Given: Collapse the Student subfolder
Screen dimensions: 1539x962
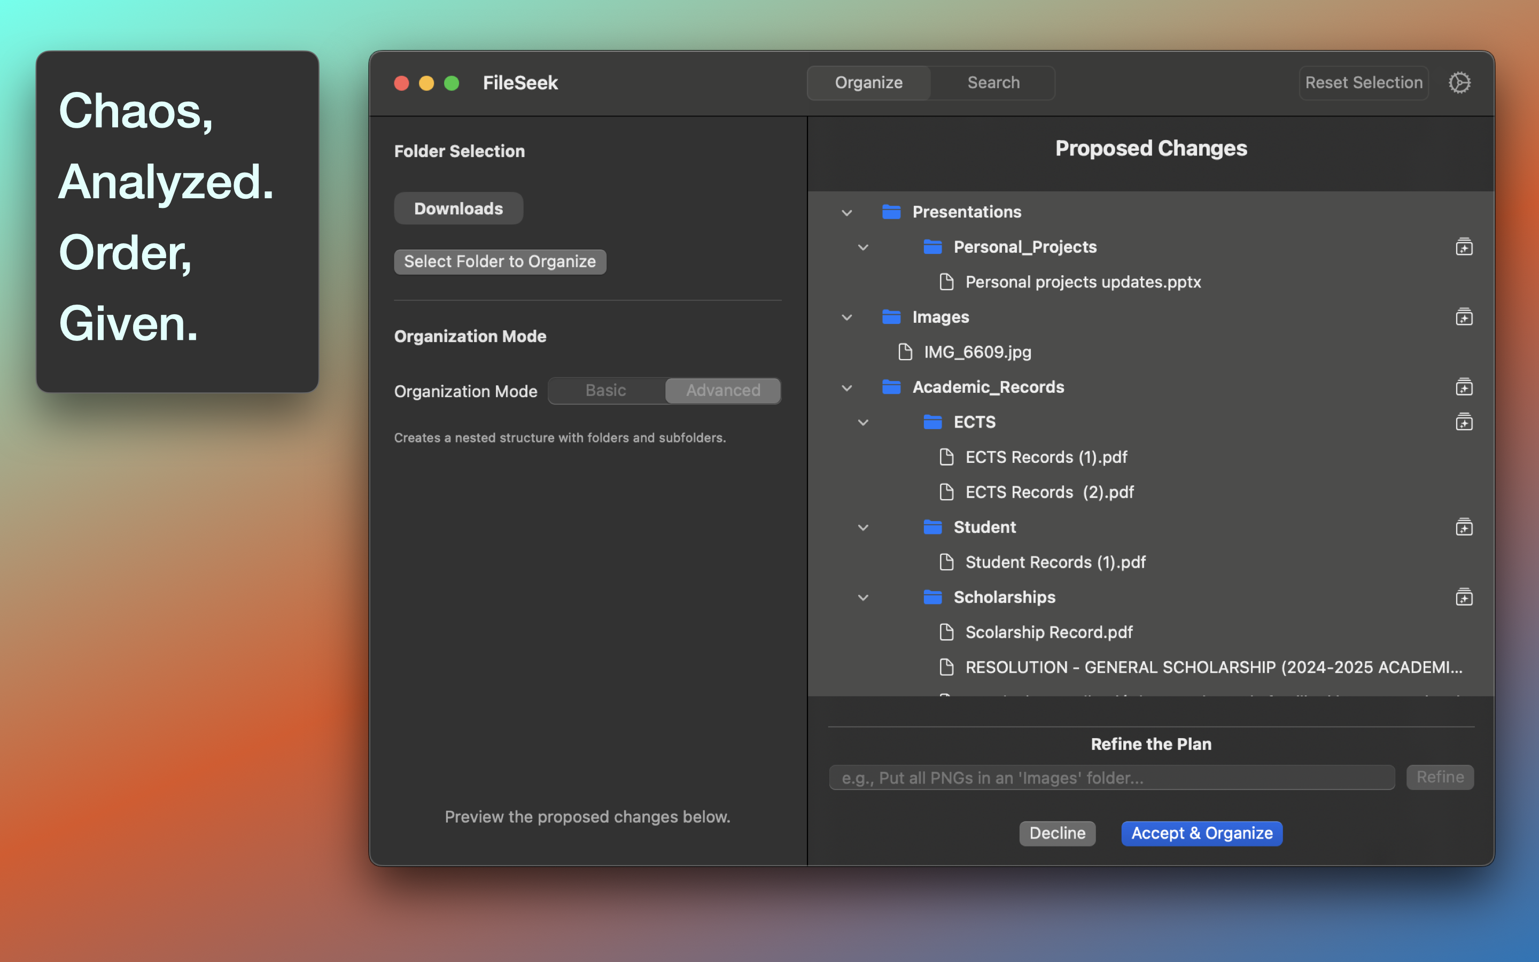Looking at the screenshot, I should pyautogui.click(x=863, y=527).
